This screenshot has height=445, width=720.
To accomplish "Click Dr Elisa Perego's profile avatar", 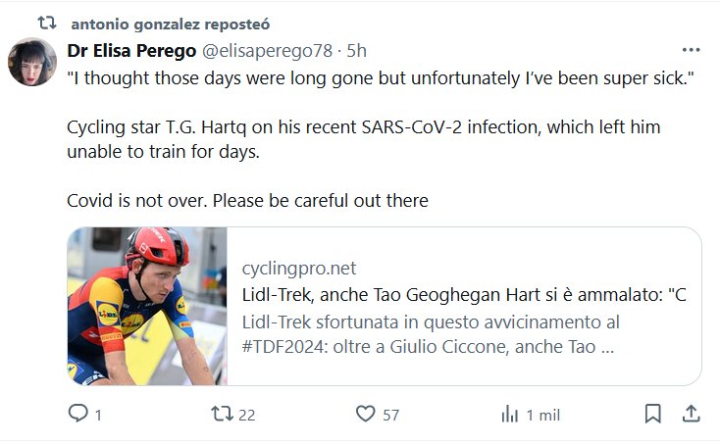I will pos(32,61).
